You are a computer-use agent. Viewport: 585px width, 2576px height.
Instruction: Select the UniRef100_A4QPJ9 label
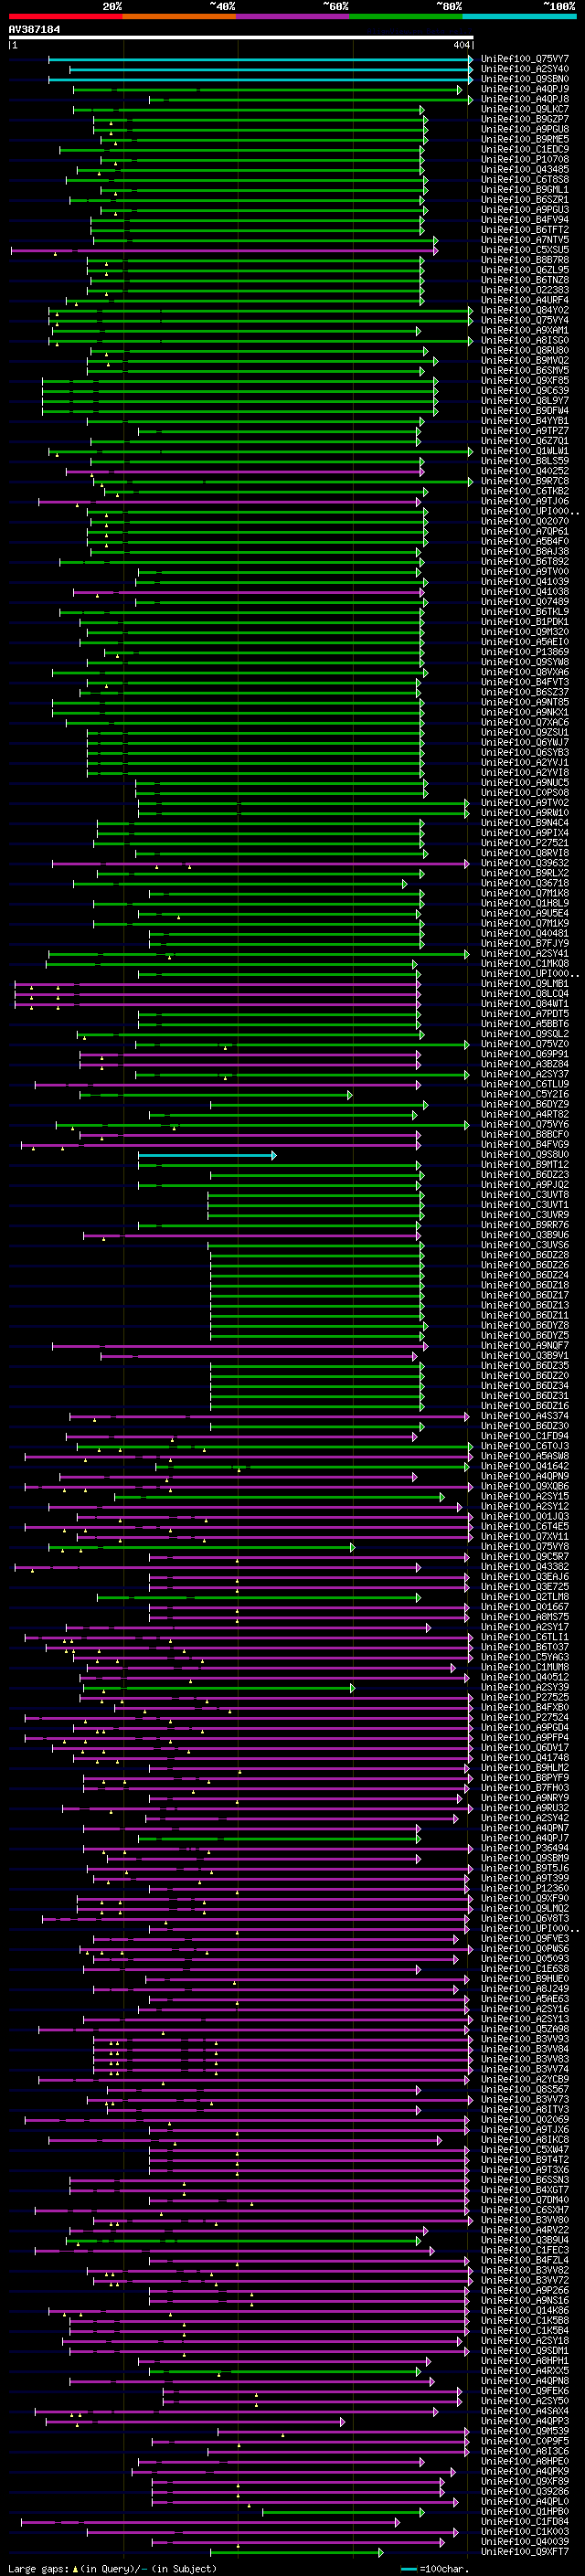tap(524, 89)
